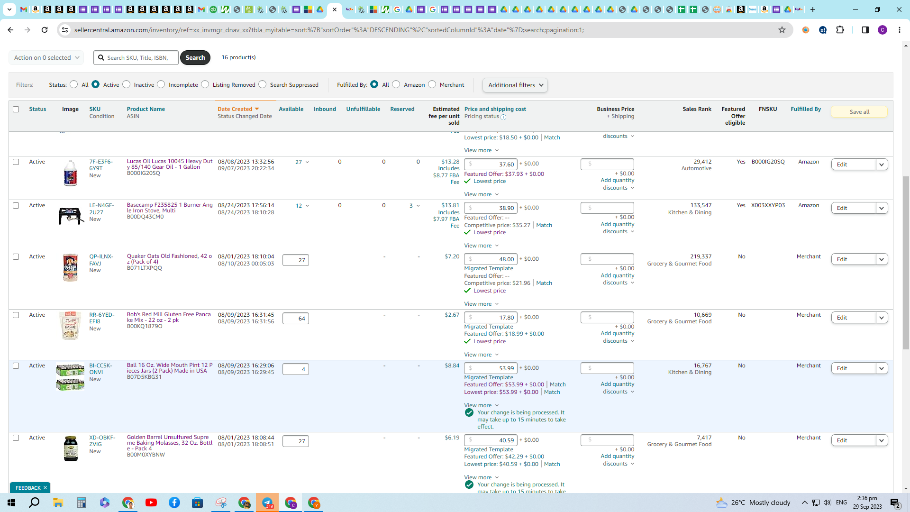The width and height of the screenshot is (910, 512).
Task: Open Edit dropdown arrow for Bob's Red Mill row
Action: pyautogui.click(x=882, y=318)
